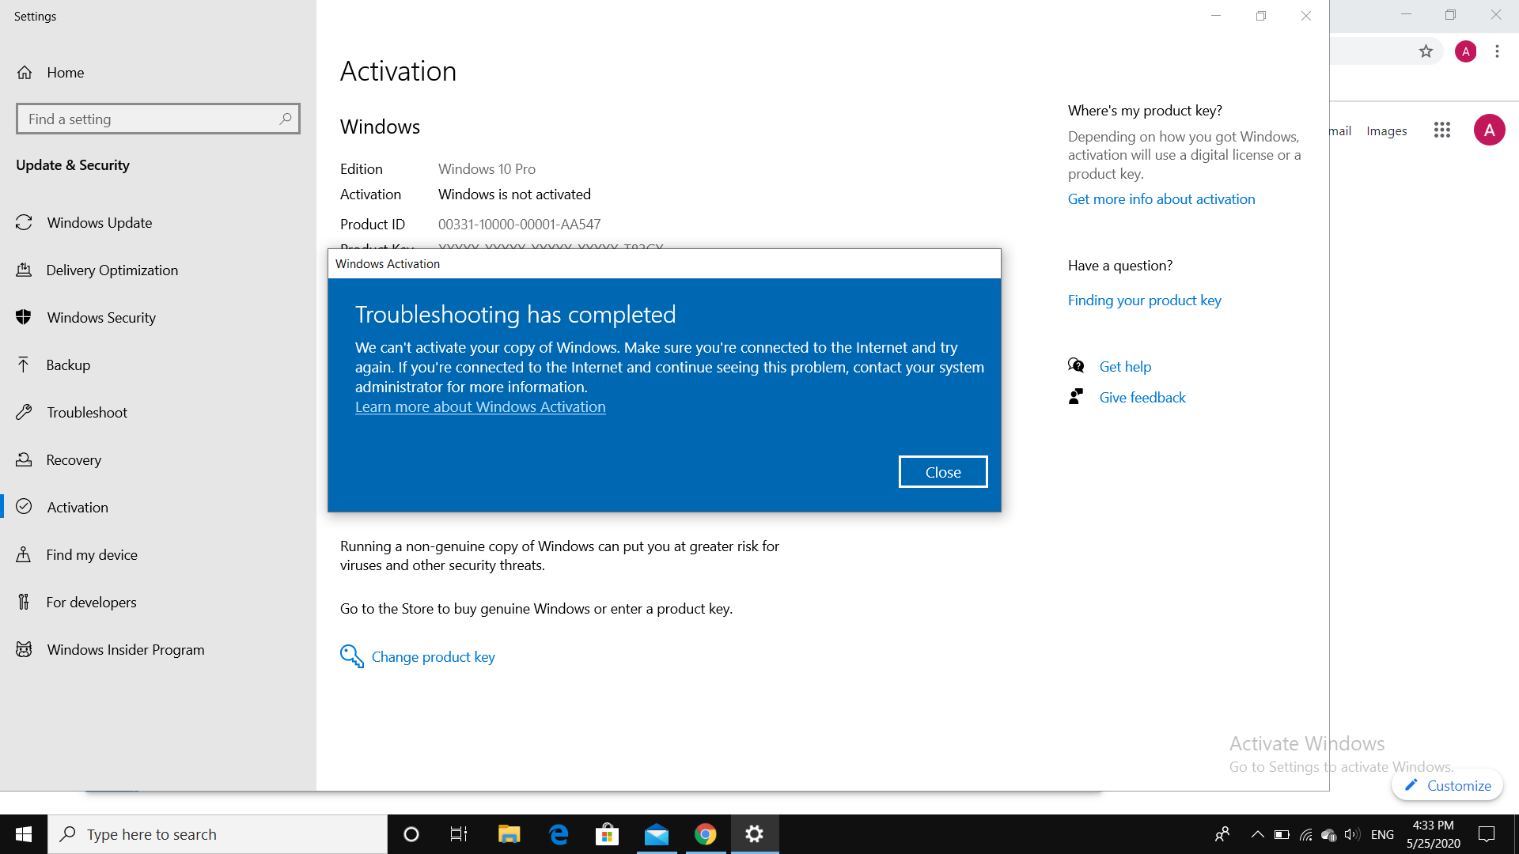Screen dimensions: 1519x854
Task: Click the Windows Insider Program cat icon
Action: pyautogui.click(x=24, y=649)
